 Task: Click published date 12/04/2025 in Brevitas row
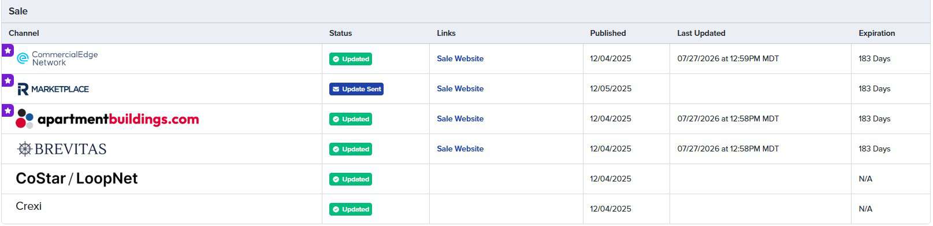coord(611,149)
